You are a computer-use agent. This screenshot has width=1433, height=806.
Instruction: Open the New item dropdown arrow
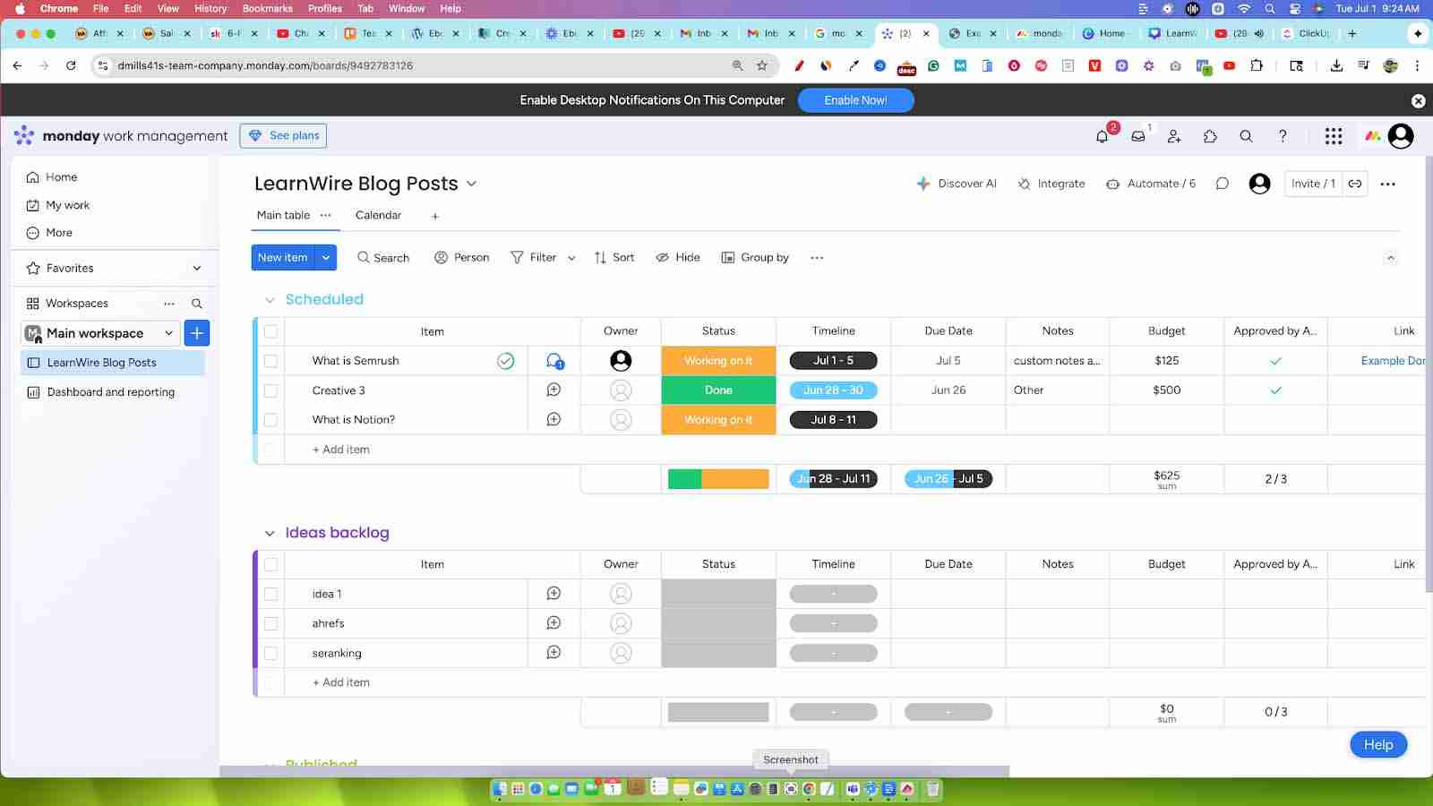pyautogui.click(x=326, y=257)
